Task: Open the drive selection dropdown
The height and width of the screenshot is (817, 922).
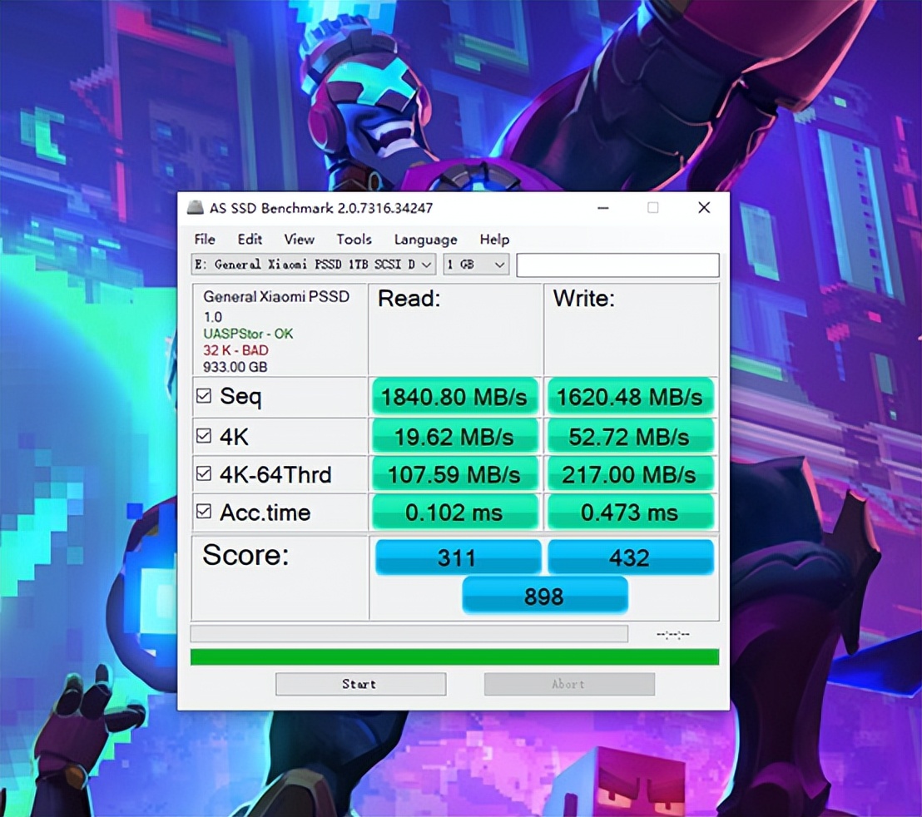Action: point(314,265)
